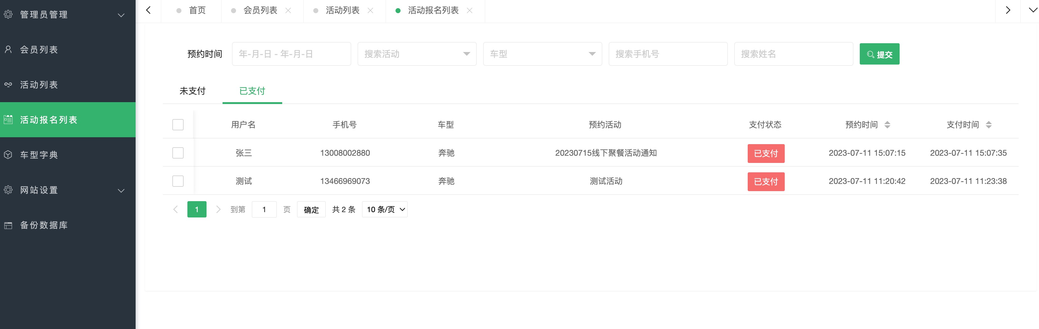Open the 车型 filter dropdown
The image size is (1039, 329).
pos(542,54)
